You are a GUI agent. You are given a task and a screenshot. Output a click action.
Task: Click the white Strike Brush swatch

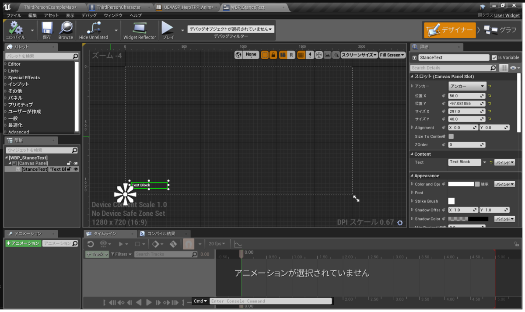tap(451, 201)
